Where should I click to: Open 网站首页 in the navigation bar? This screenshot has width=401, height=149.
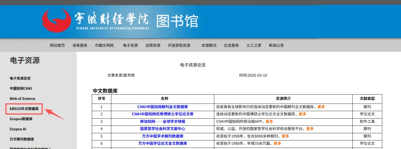(57, 45)
